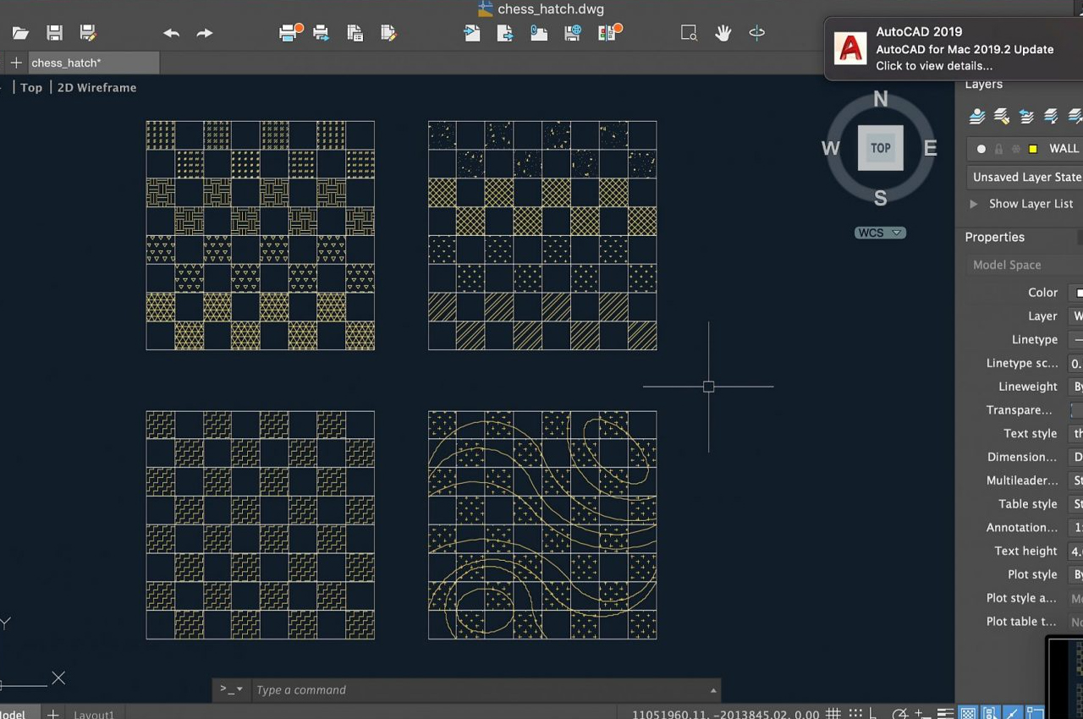Viewport: 1083px width, 719px height.
Task: Open the Layout1 tab
Action: click(x=93, y=714)
